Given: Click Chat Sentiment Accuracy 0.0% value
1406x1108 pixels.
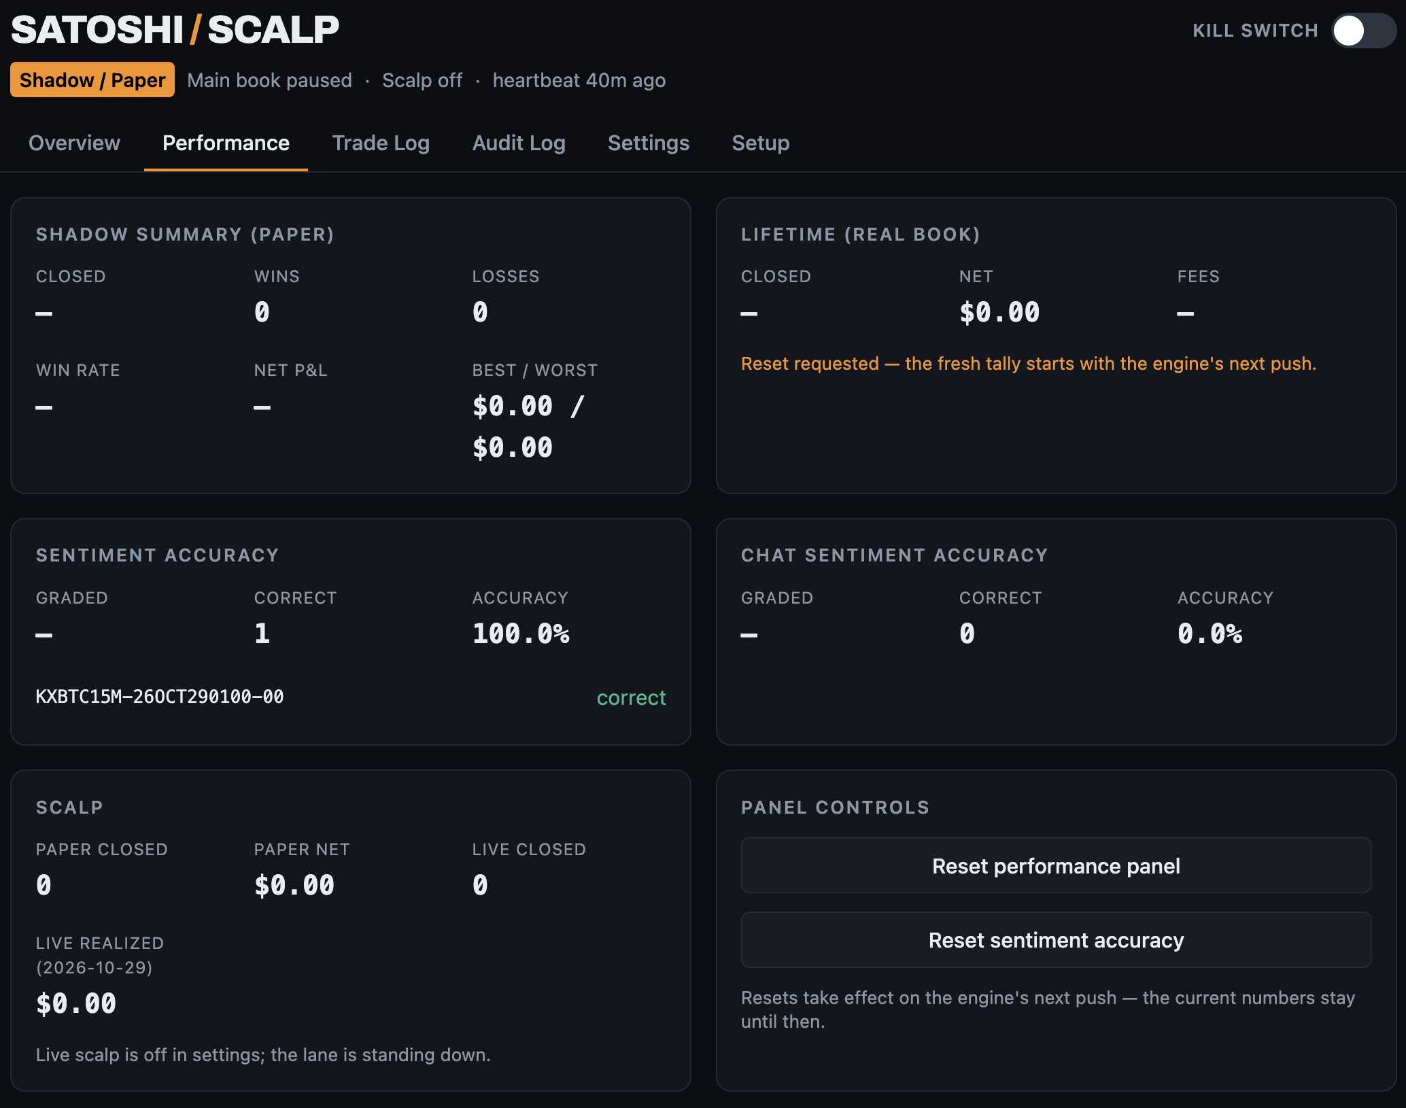Looking at the screenshot, I should coord(1210,634).
